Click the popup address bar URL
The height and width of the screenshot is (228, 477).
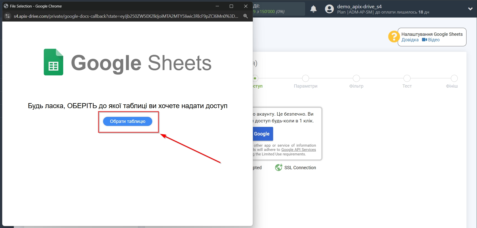click(126, 16)
